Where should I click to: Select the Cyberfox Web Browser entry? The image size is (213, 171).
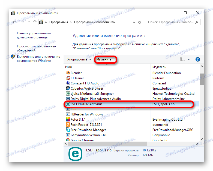[x=87, y=88]
